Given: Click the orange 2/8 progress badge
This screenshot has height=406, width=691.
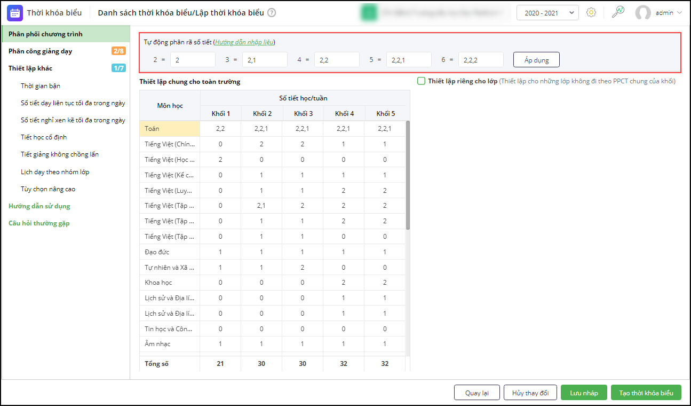Looking at the screenshot, I should tap(118, 51).
